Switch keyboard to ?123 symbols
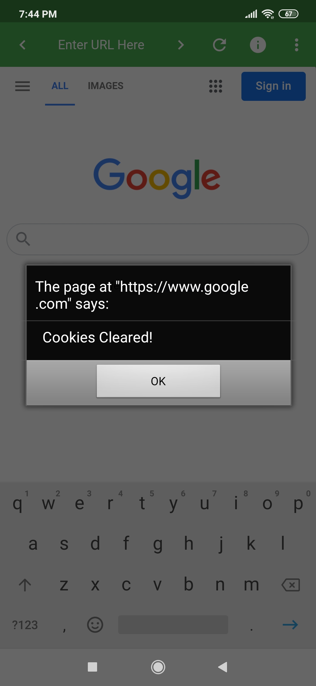This screenshot has height=686, width=316. point(25,625)
